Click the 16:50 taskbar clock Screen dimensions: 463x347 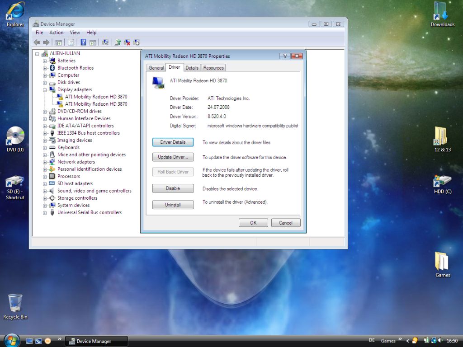pyautogui.click(x=452, y=341)
